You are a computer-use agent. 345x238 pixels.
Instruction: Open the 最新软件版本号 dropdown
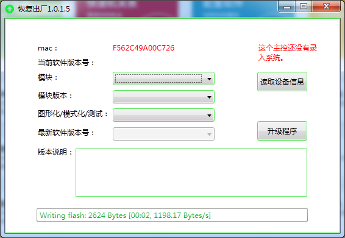pyautogui.click(x=163, y=134)
